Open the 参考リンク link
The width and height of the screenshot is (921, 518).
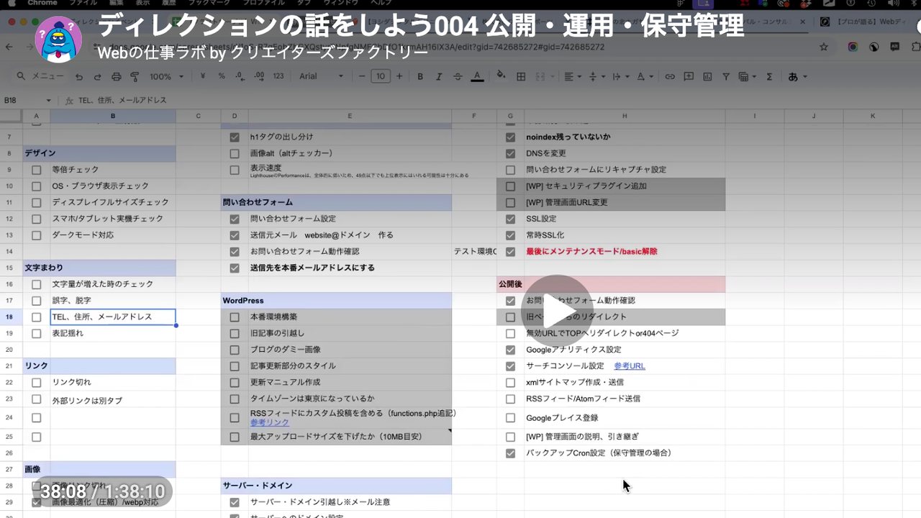coord(270,422)
